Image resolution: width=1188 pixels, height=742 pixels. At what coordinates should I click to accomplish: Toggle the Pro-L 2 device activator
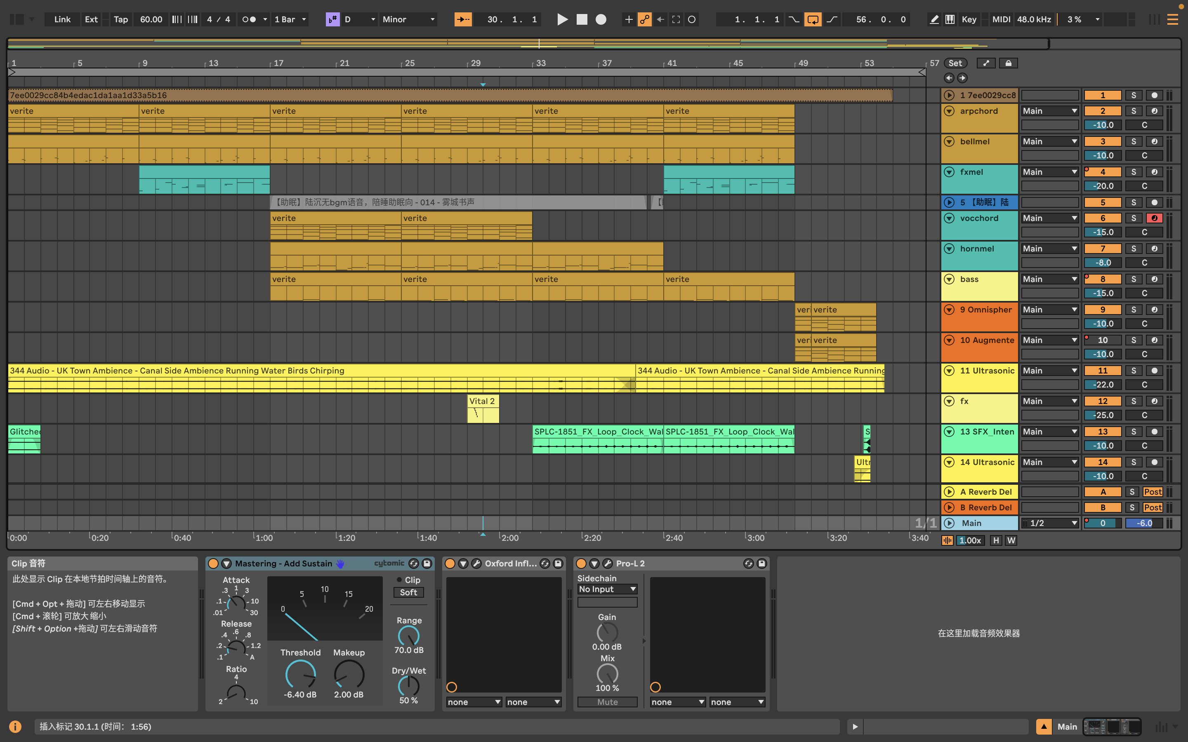tap(581, 564)
